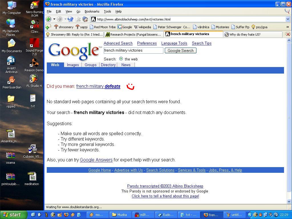Open the psy/goa bookmark
Viewport: 292px width, 219px height.
[x=259, y=27]
